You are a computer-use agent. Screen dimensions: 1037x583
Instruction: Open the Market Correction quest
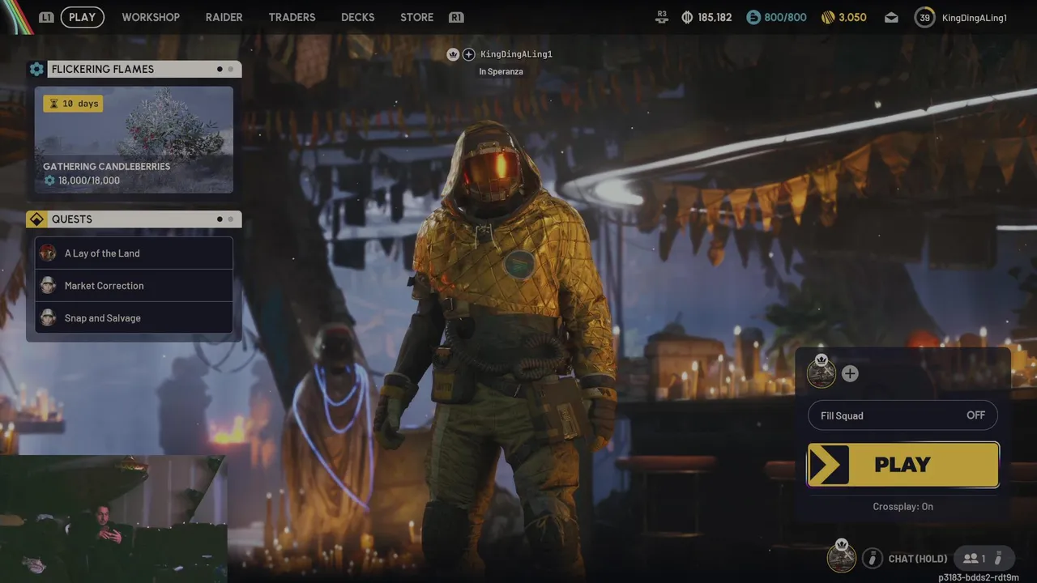pos(134,286)
